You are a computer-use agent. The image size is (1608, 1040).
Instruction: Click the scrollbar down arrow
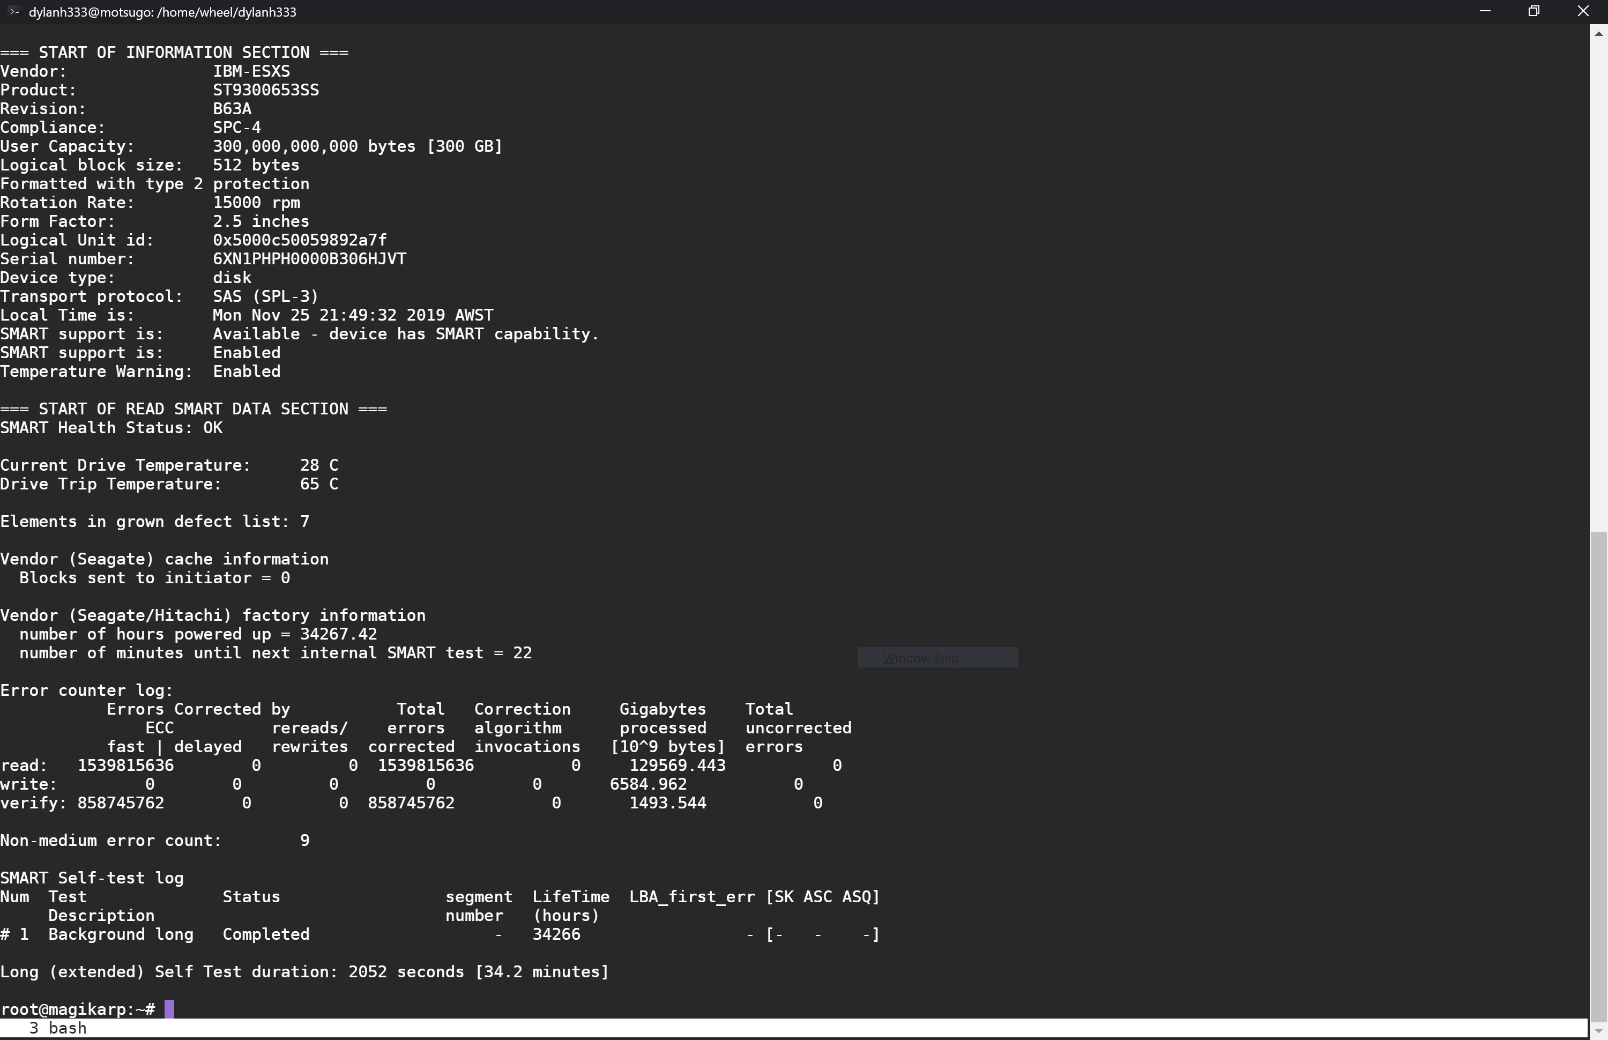point(1598,1030)
